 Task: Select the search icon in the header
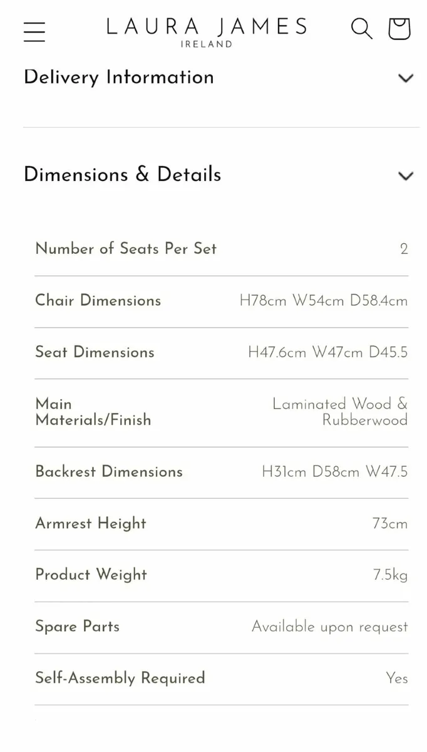click(361, 29)
